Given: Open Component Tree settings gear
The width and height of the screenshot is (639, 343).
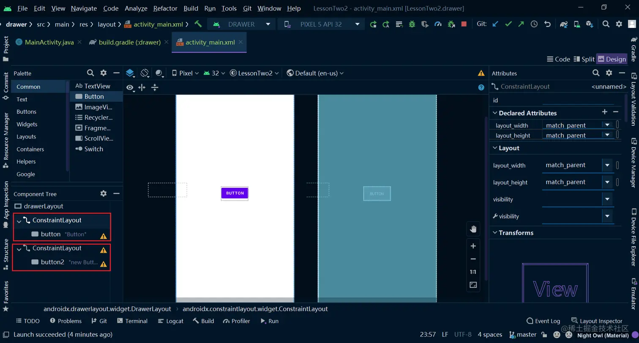Looking at the screenshot, I should (x=104, y=193).
